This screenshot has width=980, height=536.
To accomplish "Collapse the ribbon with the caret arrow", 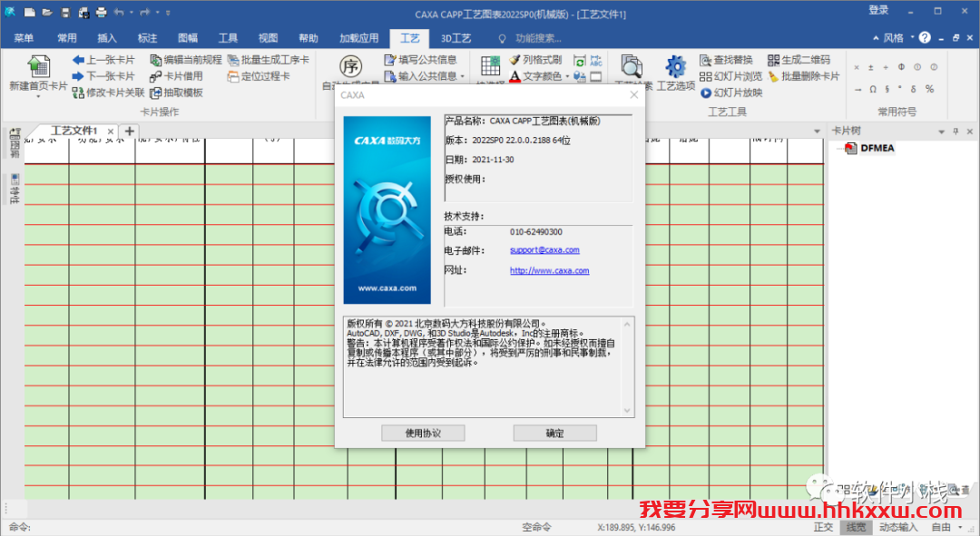I will (876, 37).
